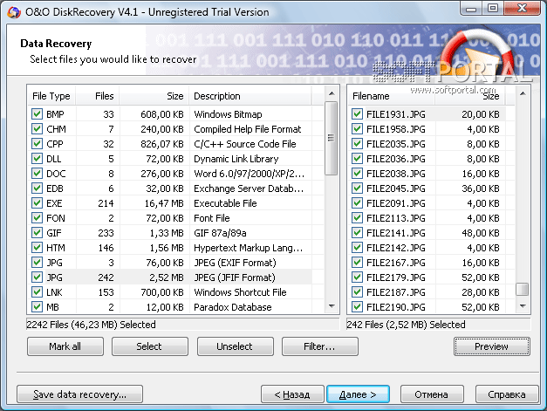Preview the selected file
This screenshot has height=411, width=547.
point(492,346)
